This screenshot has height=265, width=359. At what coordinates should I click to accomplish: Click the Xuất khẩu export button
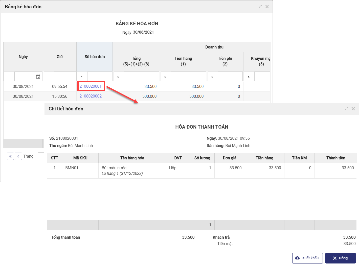pyautogui.click(x=307, y=258)
